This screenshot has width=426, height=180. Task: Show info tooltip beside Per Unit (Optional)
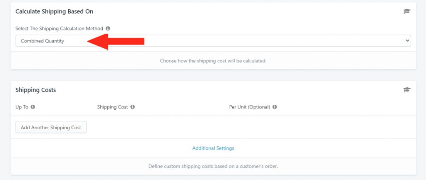click(x=275, y=107)
